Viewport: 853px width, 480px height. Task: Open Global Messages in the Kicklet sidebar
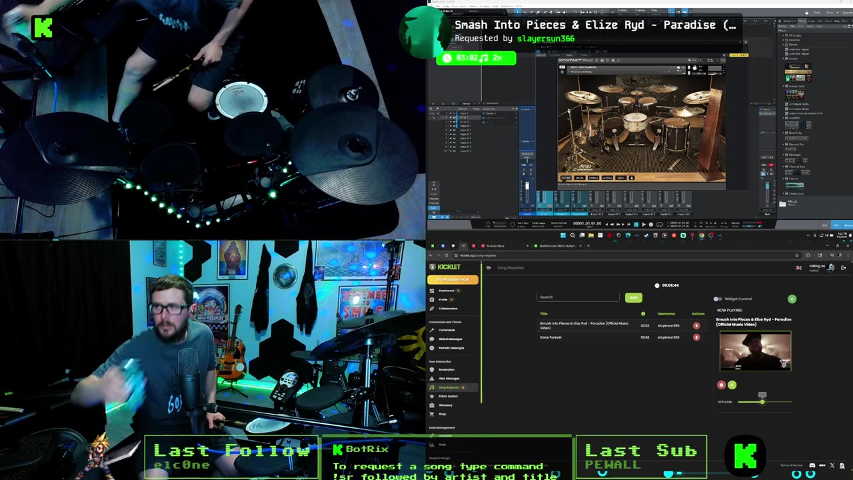pos(450,339)
